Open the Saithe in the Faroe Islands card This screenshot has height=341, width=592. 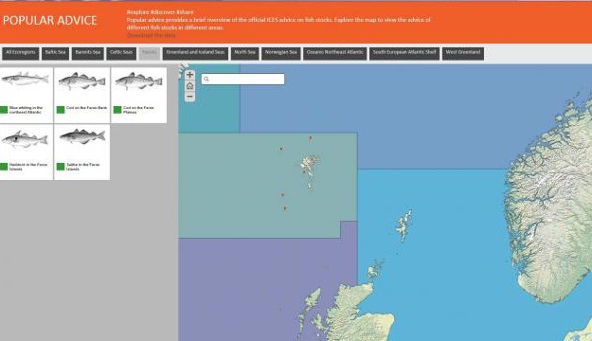tap(81, 153)
